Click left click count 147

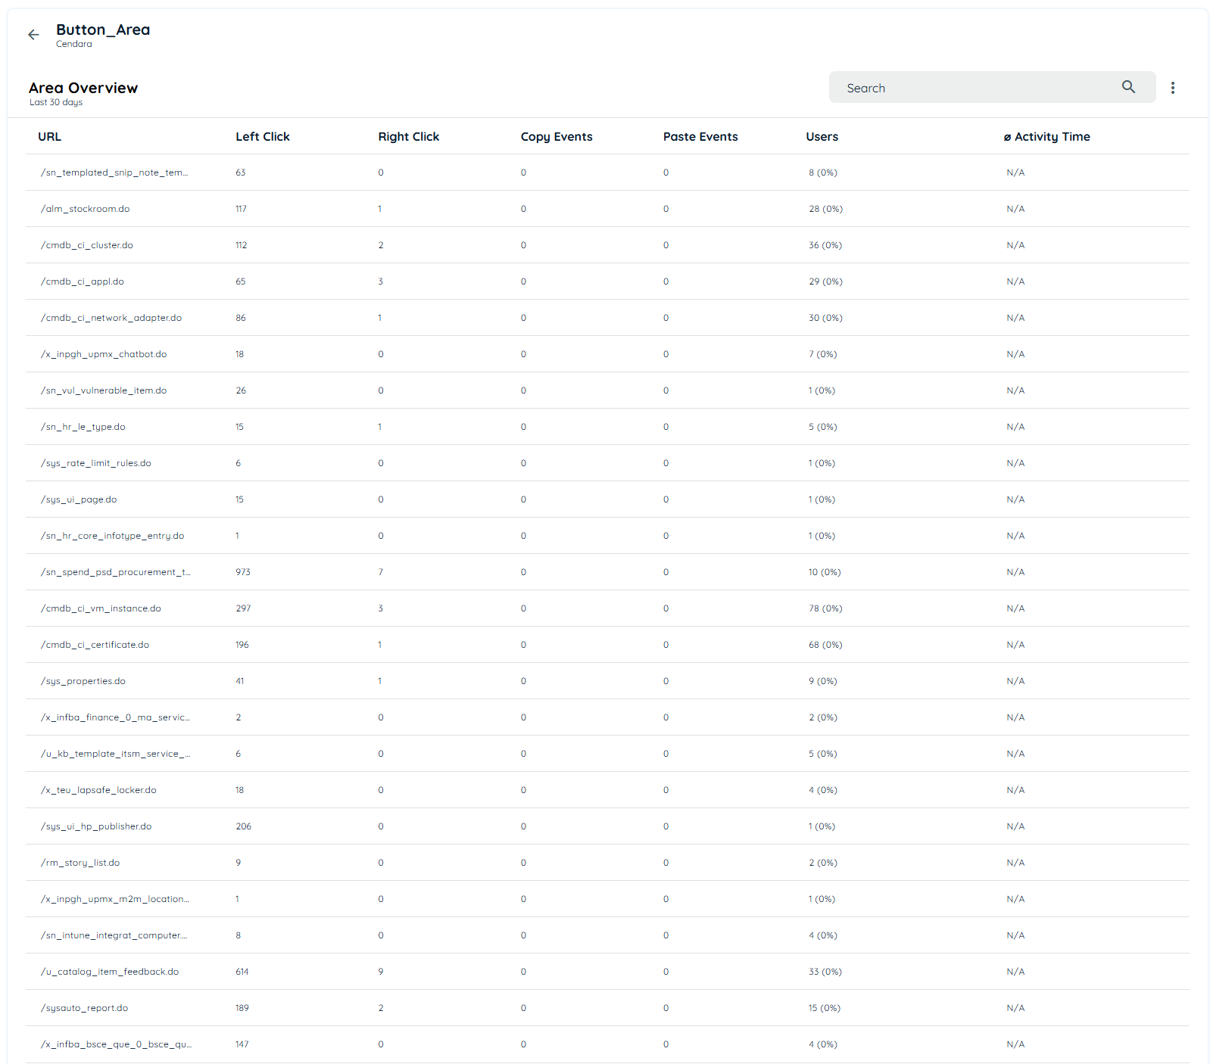(x=242, y=1044)
